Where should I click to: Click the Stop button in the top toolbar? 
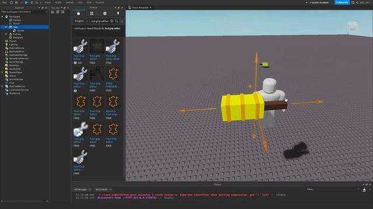click(31, 2)
